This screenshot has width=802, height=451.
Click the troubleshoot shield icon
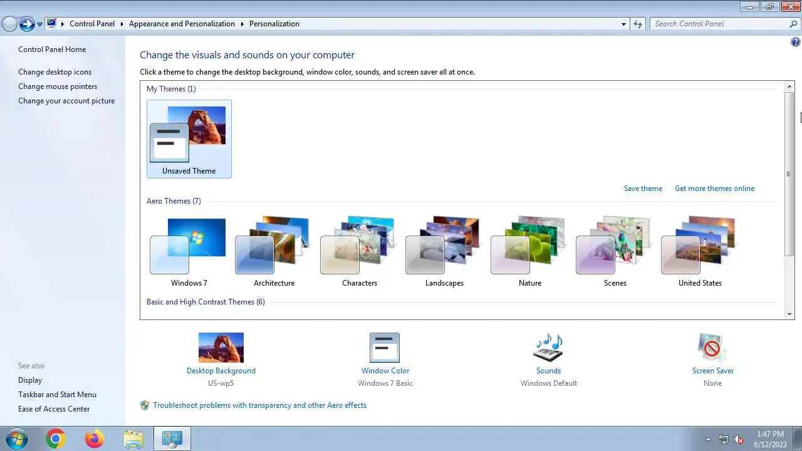pyautogui.click(x=145, y=405)
